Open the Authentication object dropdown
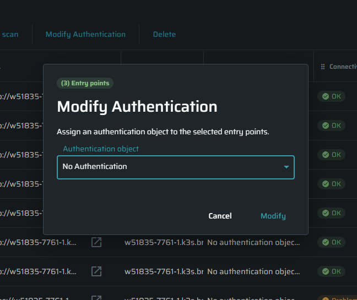The width and height of the screenshot is (357, 300). click(x=176, y=167)
